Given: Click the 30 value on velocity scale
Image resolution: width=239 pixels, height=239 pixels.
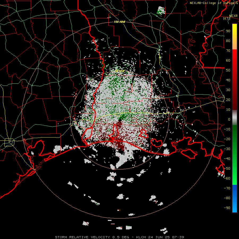Looking at the screenshot, I should pyautogui.click(x=228, y=90).
